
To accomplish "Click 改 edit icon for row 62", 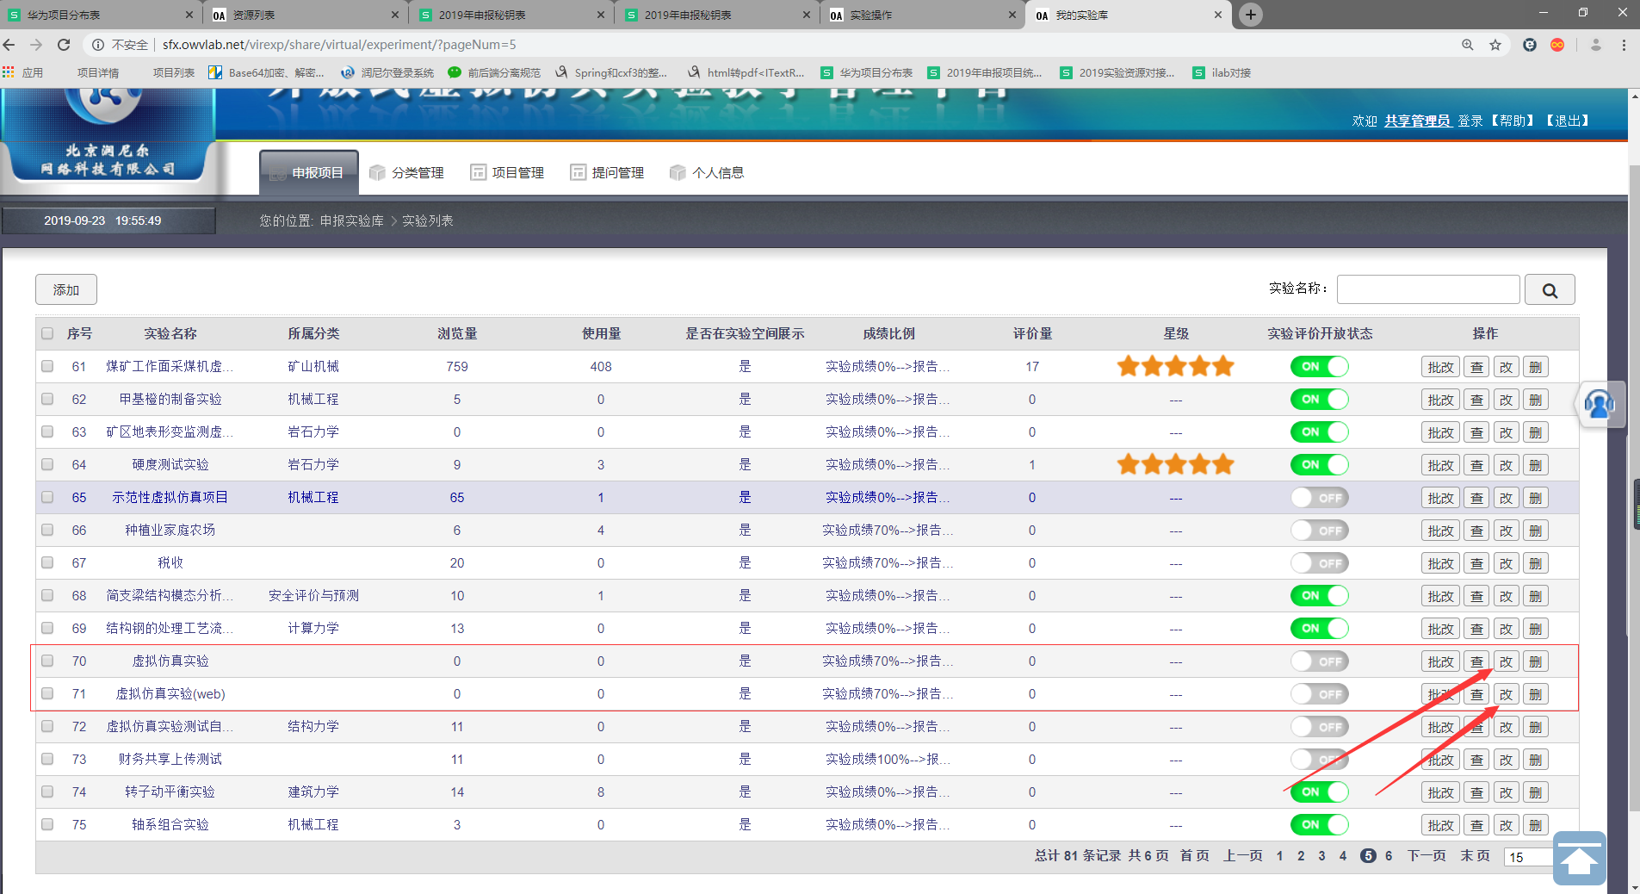I will coord(1507,400).
